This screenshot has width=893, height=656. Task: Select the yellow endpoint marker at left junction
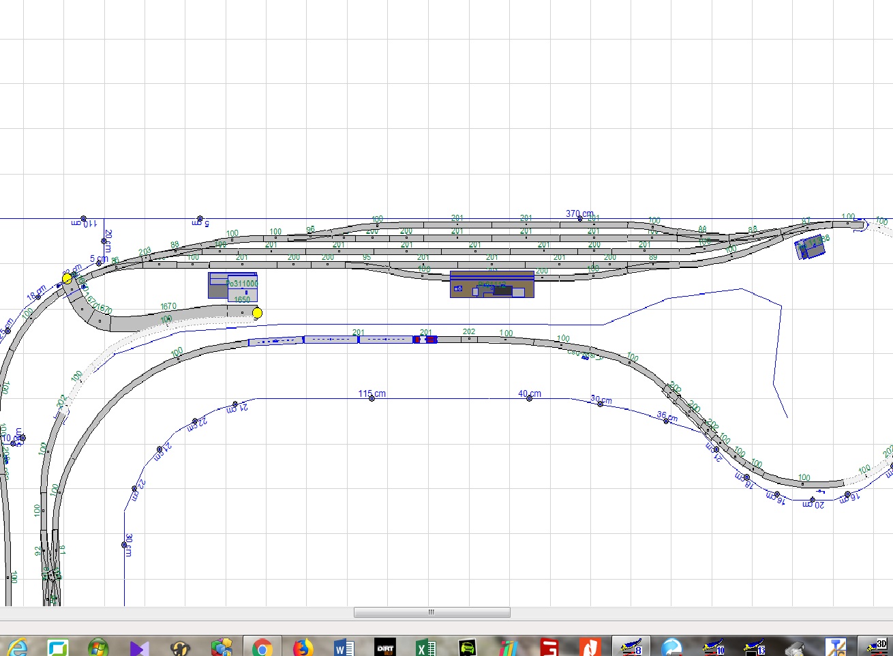[67, 278]
